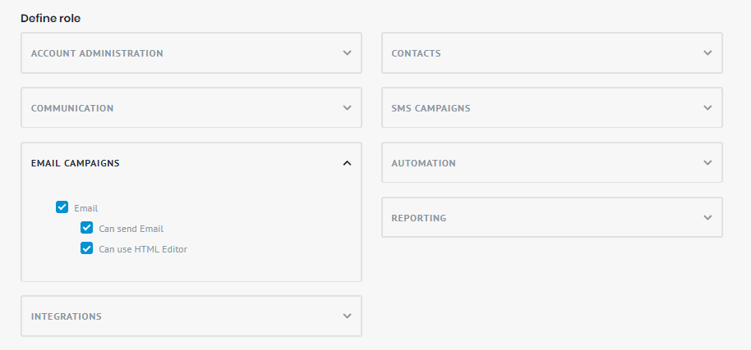The image size is (751, 350).
Task: Expand the Communication section chevron
Action: 347,108
